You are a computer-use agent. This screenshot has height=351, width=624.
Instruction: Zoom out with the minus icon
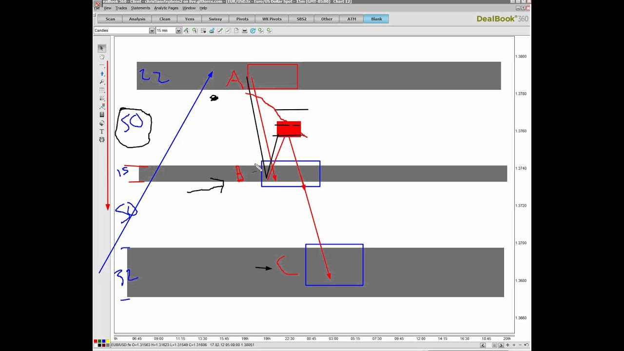click(520, 345)
